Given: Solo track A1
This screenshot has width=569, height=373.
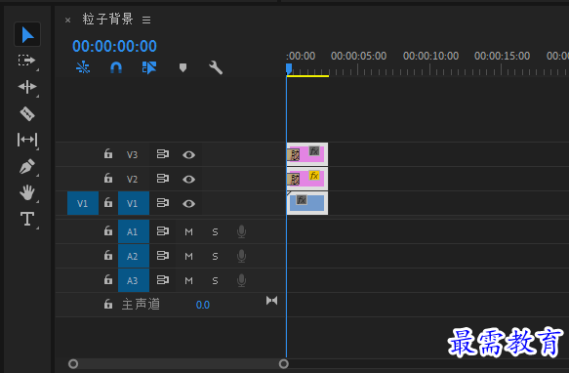Looking at the screenshot, I should click(215, 231).
